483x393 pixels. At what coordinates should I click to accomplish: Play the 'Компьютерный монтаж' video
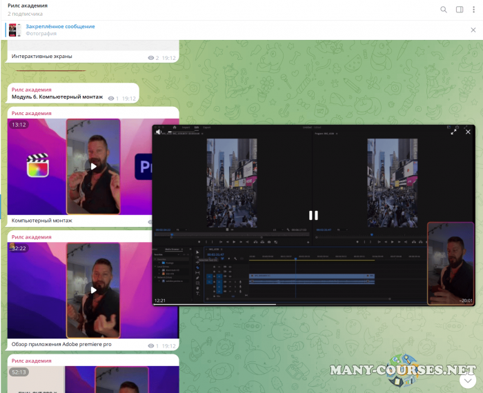[x=93, y=166]
